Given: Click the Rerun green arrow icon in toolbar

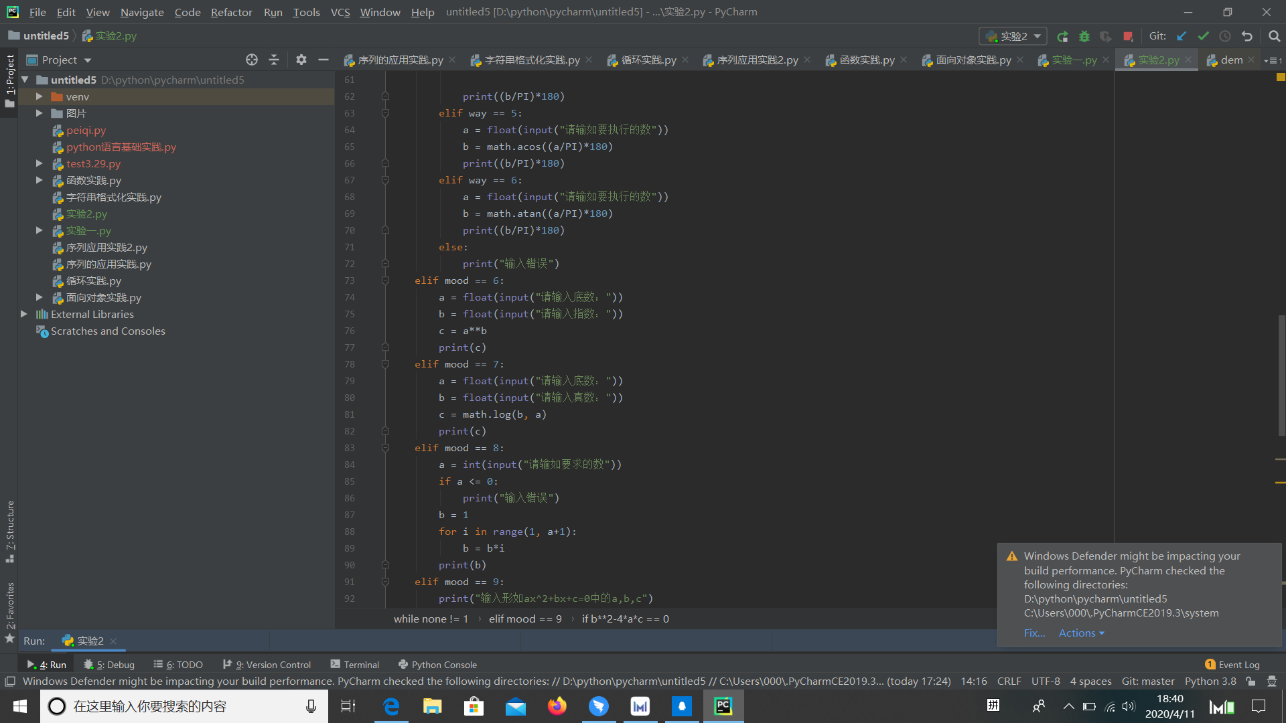Looking at the screenshot, I should (1062, 36).
